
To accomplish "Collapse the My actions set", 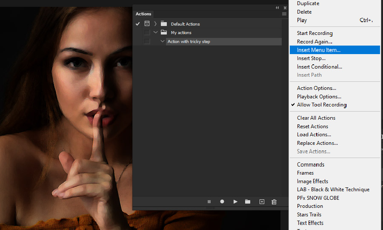I will coord(155,33).
